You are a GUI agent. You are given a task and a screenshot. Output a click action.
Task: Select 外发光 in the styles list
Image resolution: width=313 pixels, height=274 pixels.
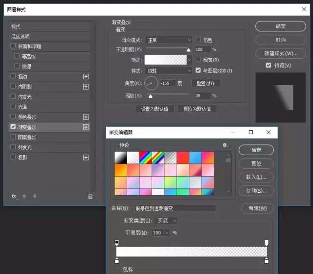pyautogui.click(x=25, y=147)
